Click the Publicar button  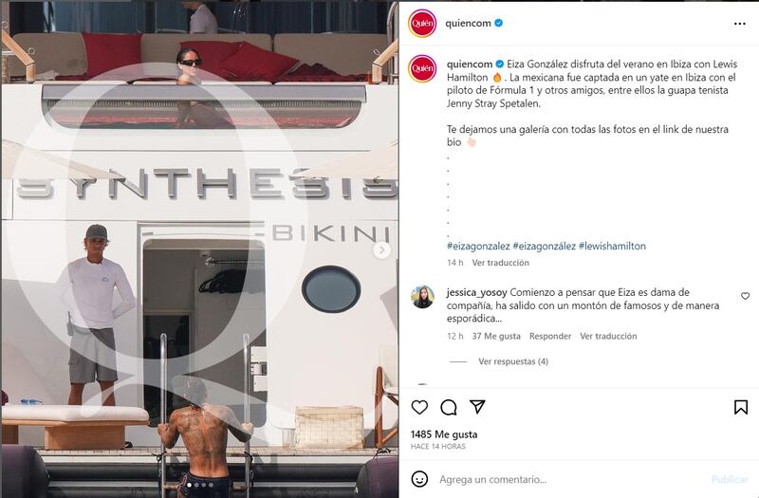(x=730, y=479)
